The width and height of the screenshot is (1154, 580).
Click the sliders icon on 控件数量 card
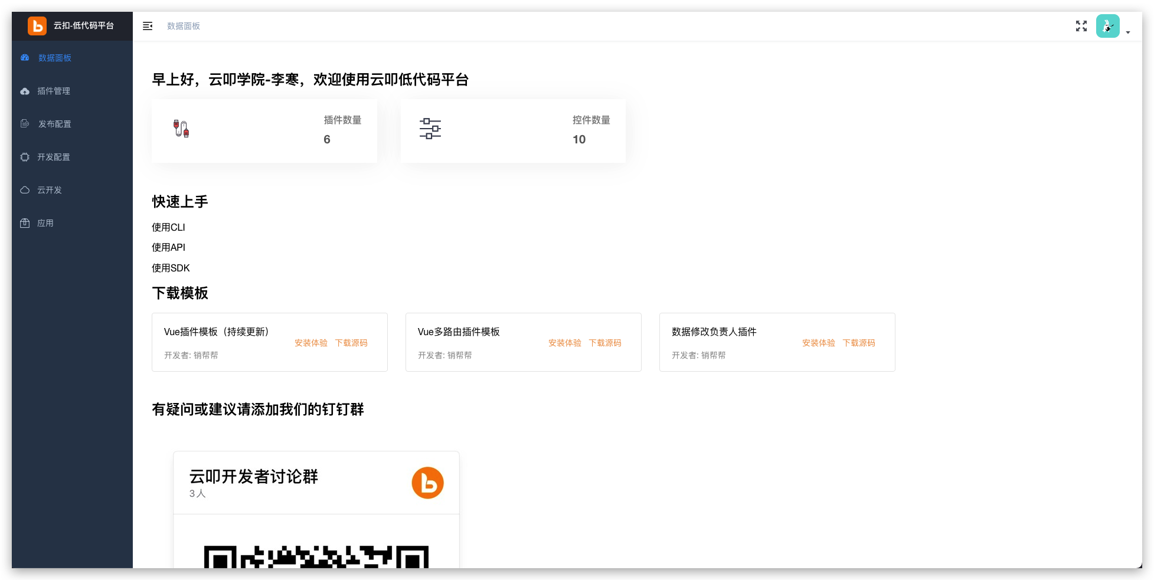point(430,129)
